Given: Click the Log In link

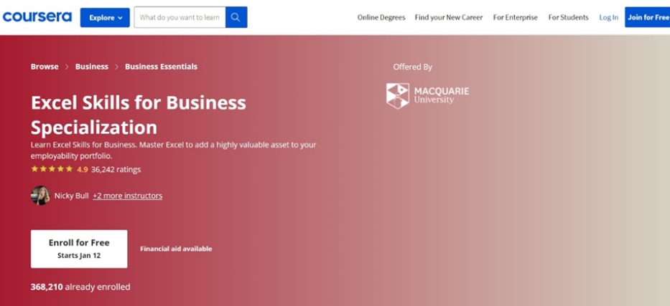Looking at the screenshot, I should [x=608, y=17].
